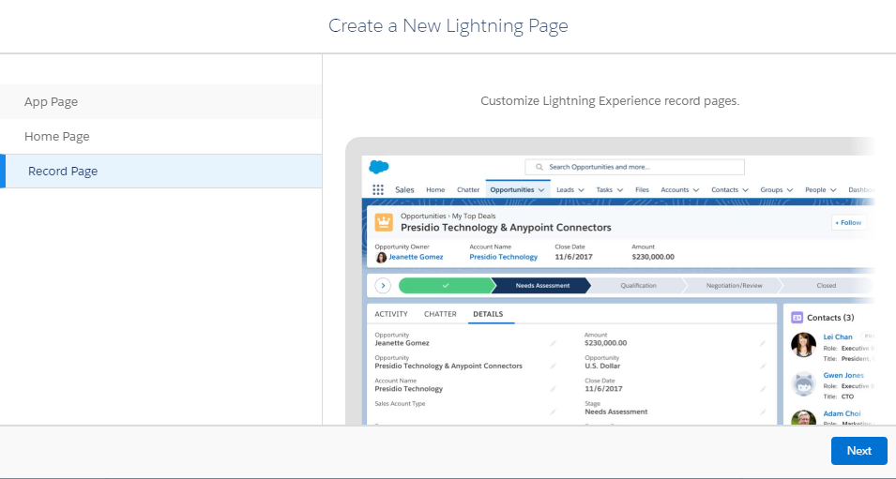Open the App Launcher grid icon in the preview

pyautogui.click(x=378, y=189)
